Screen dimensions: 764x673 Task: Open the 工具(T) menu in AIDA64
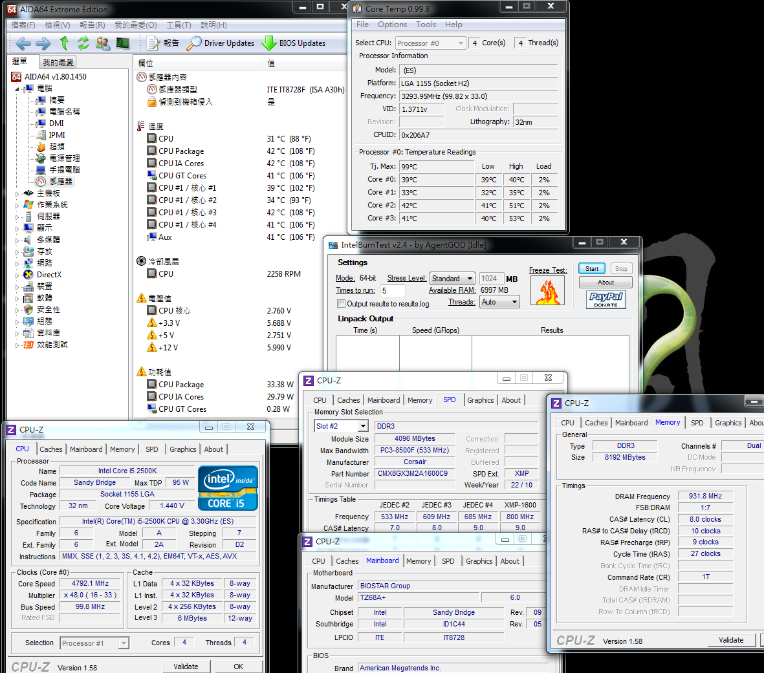point(179,25)
